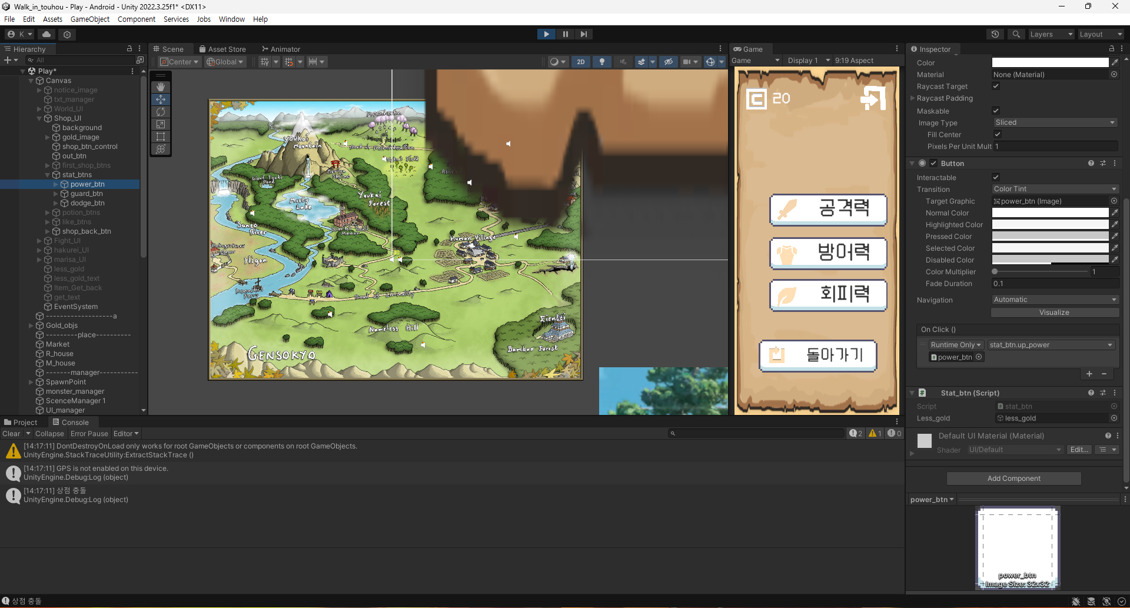The width and height of the screenshot is (1130, 608).
Task: Advance one frame with the Step button
Action: click(x=583, y=34)
